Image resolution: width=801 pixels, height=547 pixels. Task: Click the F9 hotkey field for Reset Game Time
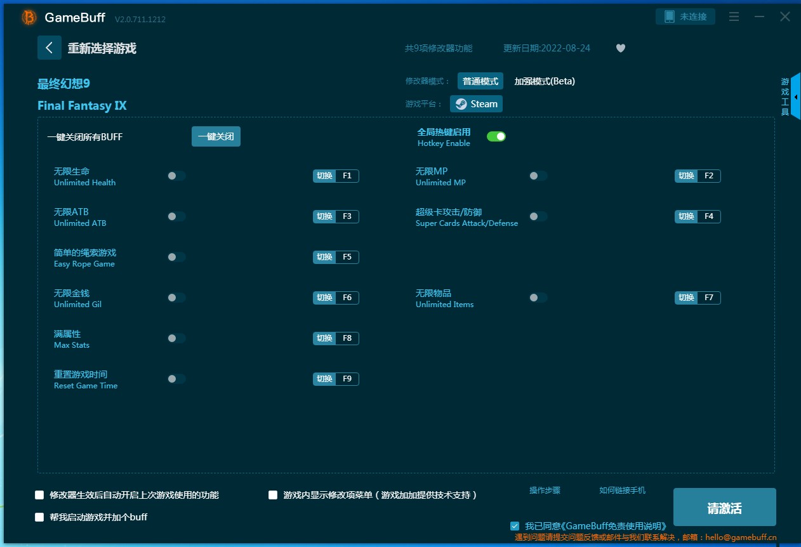click(347, 379)
